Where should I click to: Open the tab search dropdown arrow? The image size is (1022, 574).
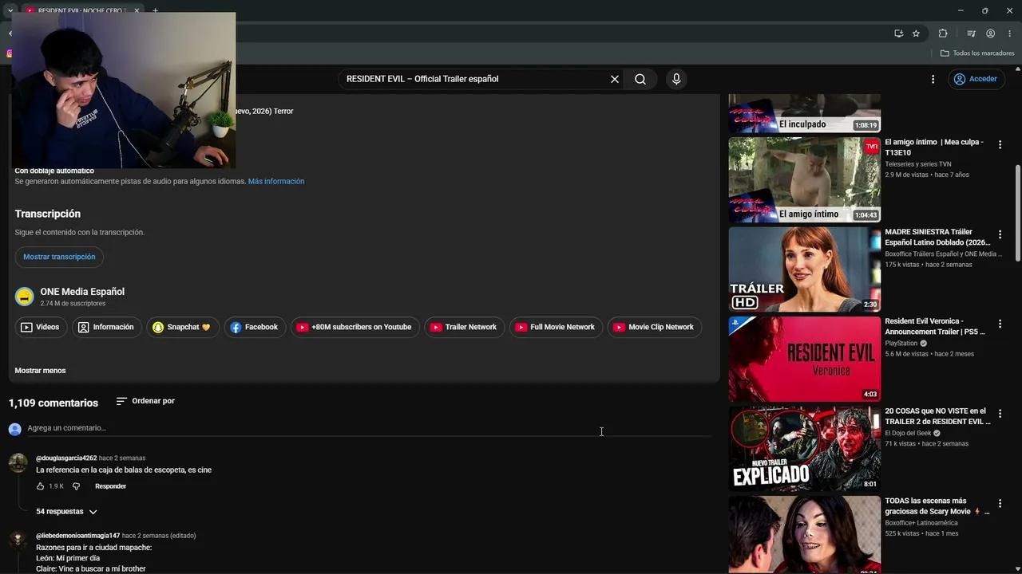[10, 10]
